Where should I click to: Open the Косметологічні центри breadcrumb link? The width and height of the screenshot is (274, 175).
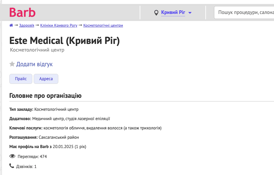pos(103,25)
